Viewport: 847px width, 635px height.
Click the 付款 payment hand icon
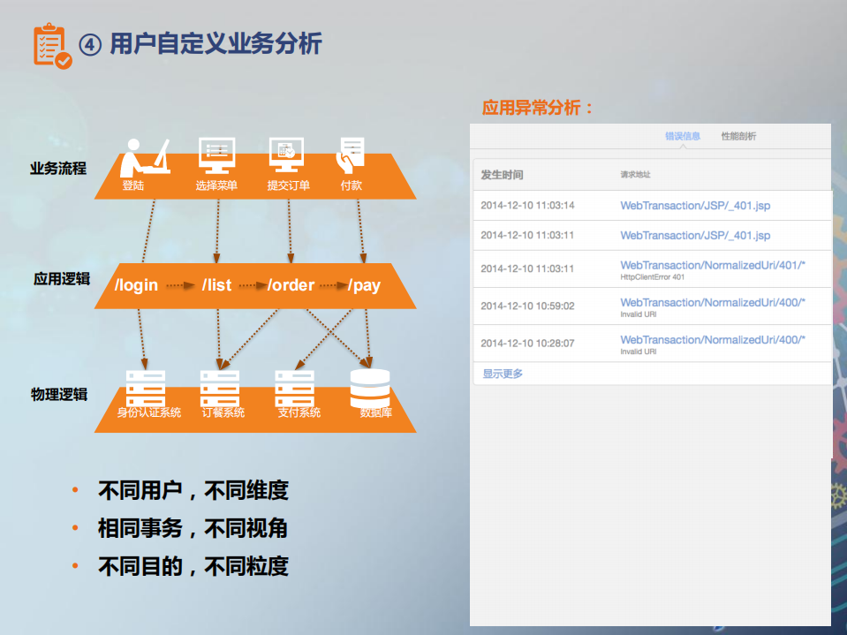[x=352, y=155]
